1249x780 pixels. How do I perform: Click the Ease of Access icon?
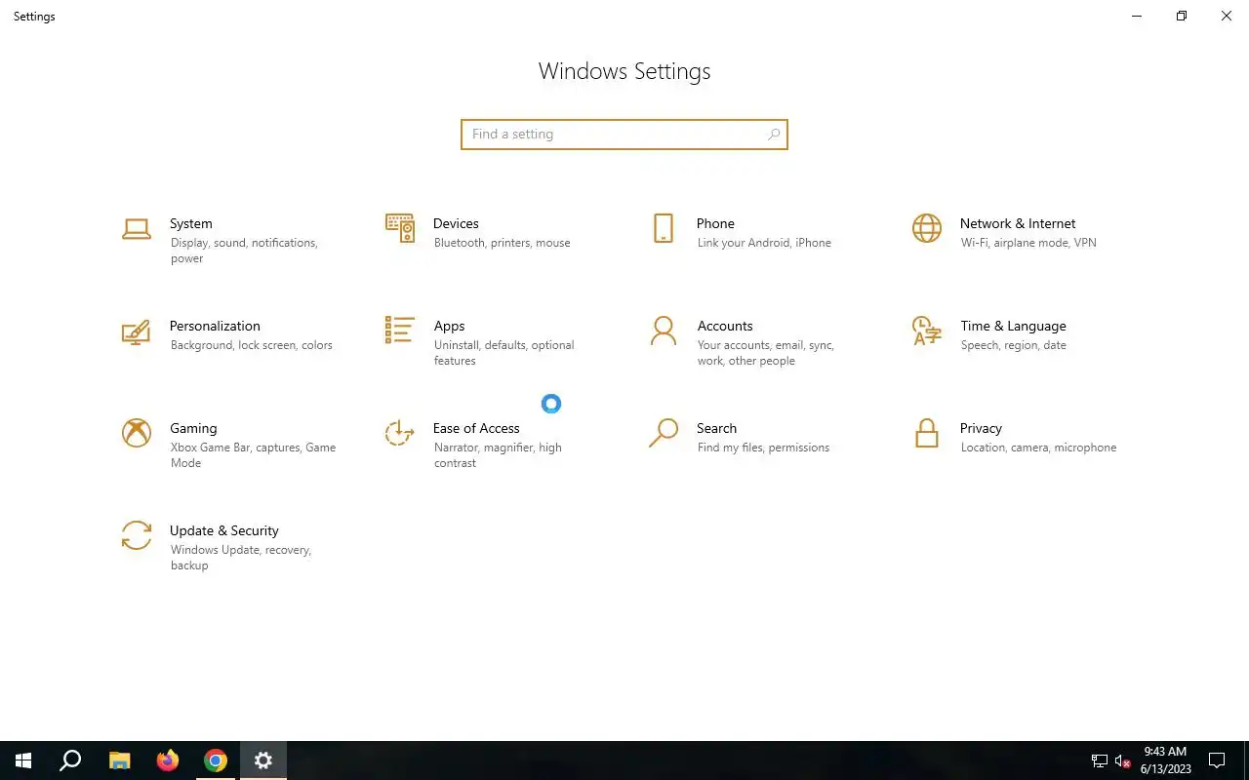[x=400, y=433]
